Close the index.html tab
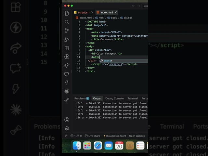This screenshot has width=208, height=156. coord(116,12)
